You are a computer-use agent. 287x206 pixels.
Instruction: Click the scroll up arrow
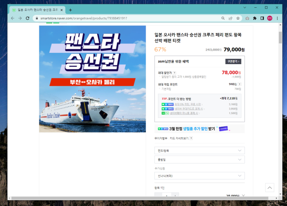coord(280,25)
